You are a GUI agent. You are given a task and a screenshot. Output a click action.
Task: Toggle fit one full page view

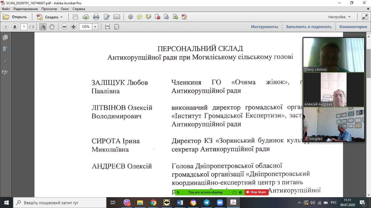tap(117, 27)
